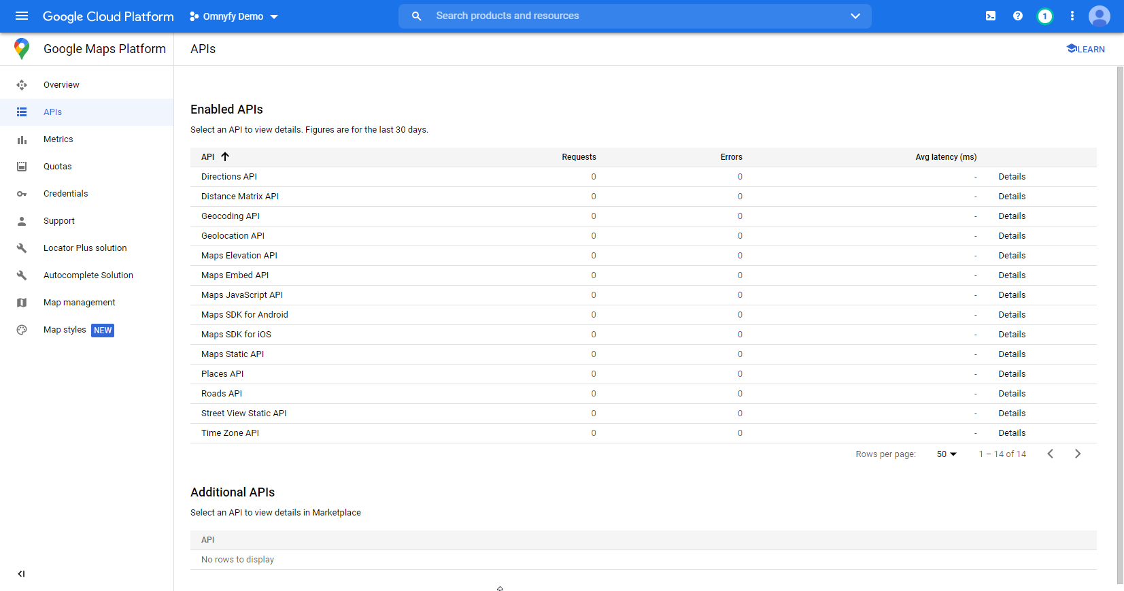Viewport: 1124px width, 591px height.
Task: Select Maps Static API row
Action: [x=643, y=354]
